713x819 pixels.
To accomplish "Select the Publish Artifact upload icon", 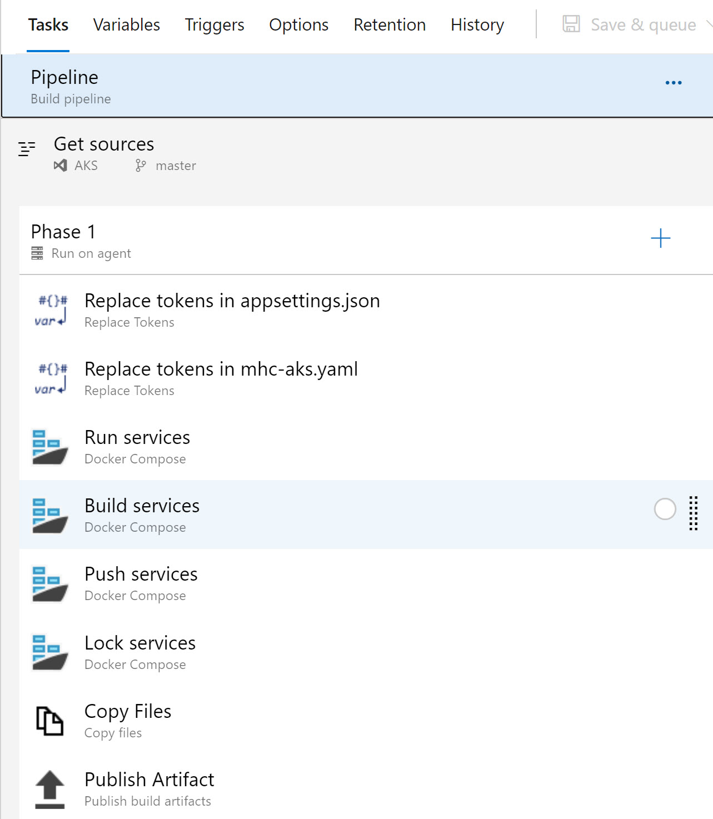I will click(x=49, y=788).
